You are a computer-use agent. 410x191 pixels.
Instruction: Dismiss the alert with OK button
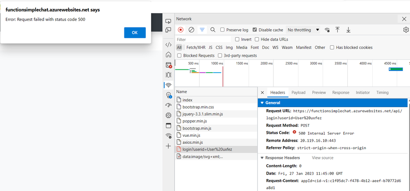tap(135, 33)
